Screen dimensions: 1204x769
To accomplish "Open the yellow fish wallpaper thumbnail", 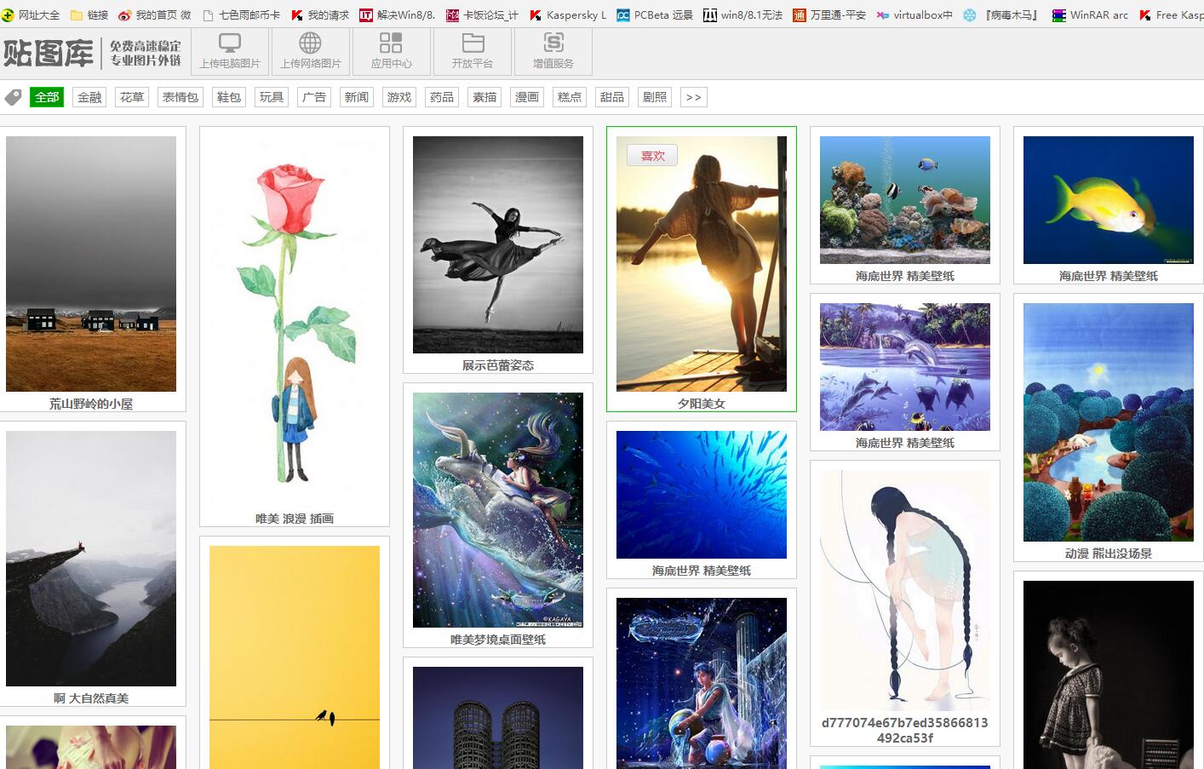I will (x=1109, y=200).
